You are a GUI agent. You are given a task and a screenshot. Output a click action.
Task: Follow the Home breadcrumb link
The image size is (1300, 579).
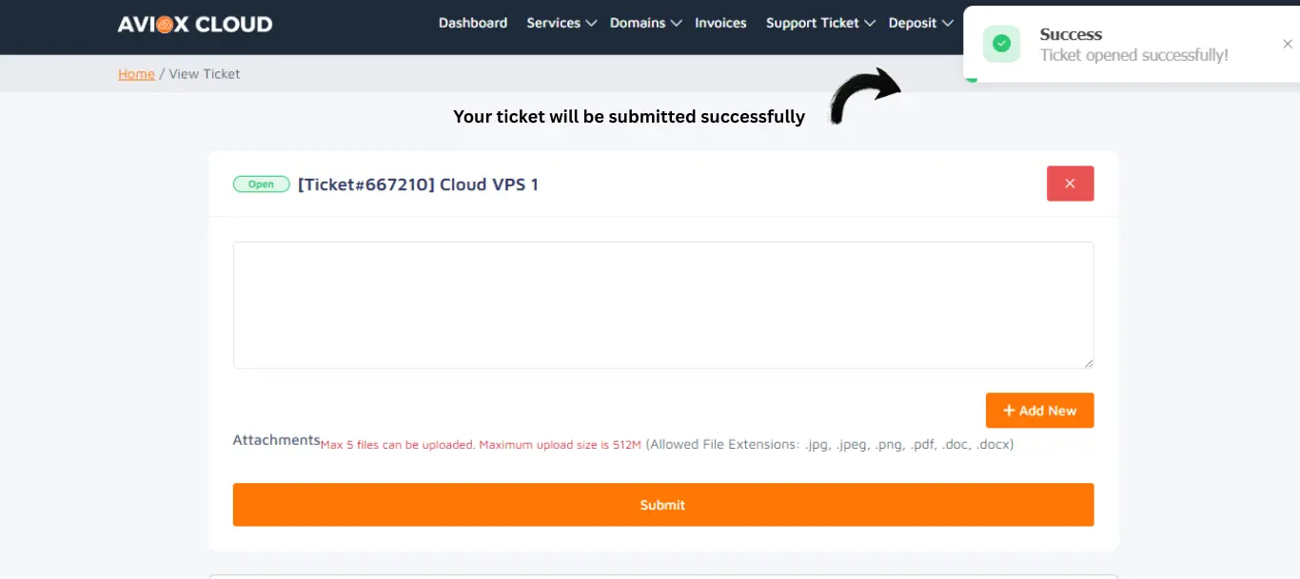[x=136, y=74]
